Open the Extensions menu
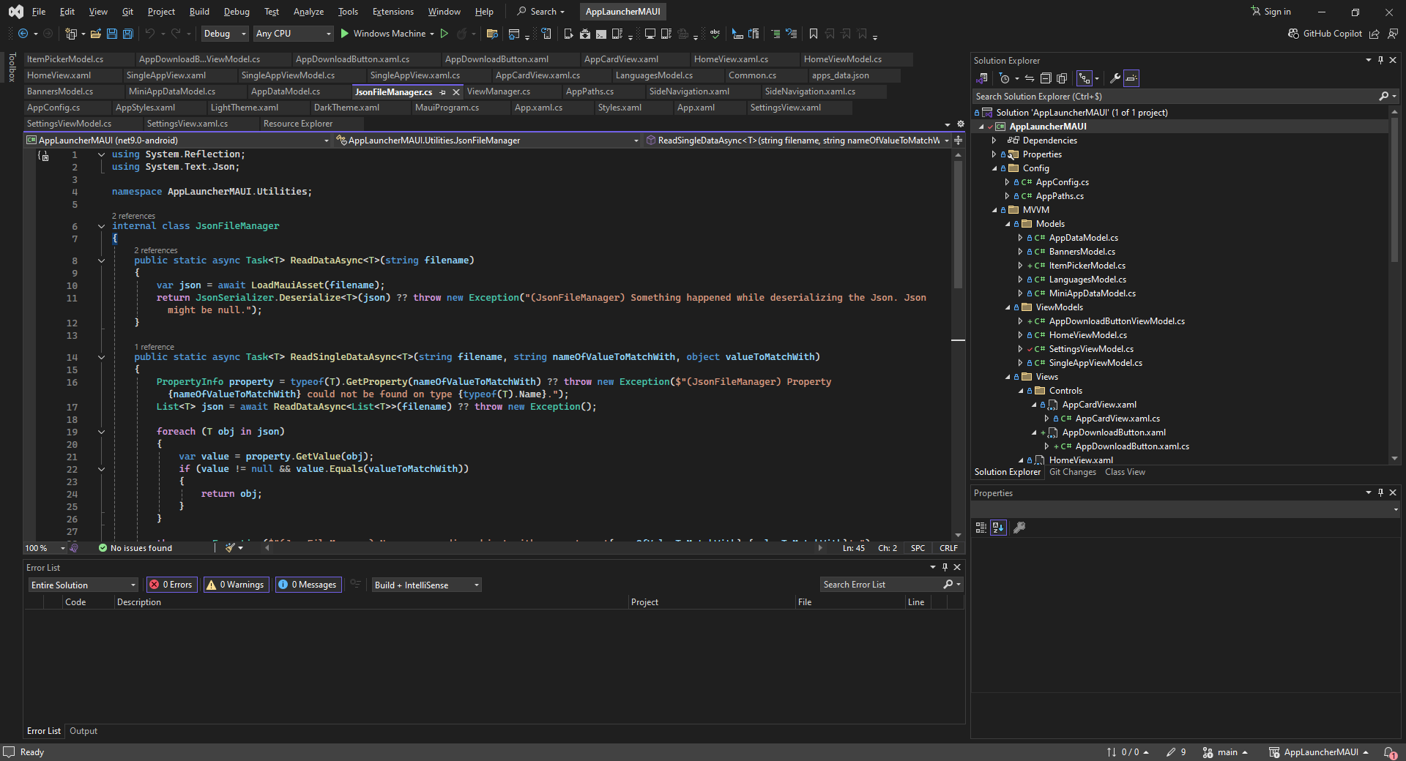Viewport: 1406px width, 761px height. (x=393, y=12)
